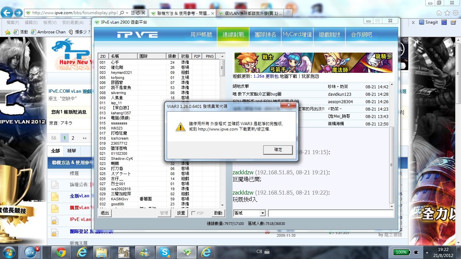Click the 啟動 launch button
461x259 pixels.
coord(218,213)
